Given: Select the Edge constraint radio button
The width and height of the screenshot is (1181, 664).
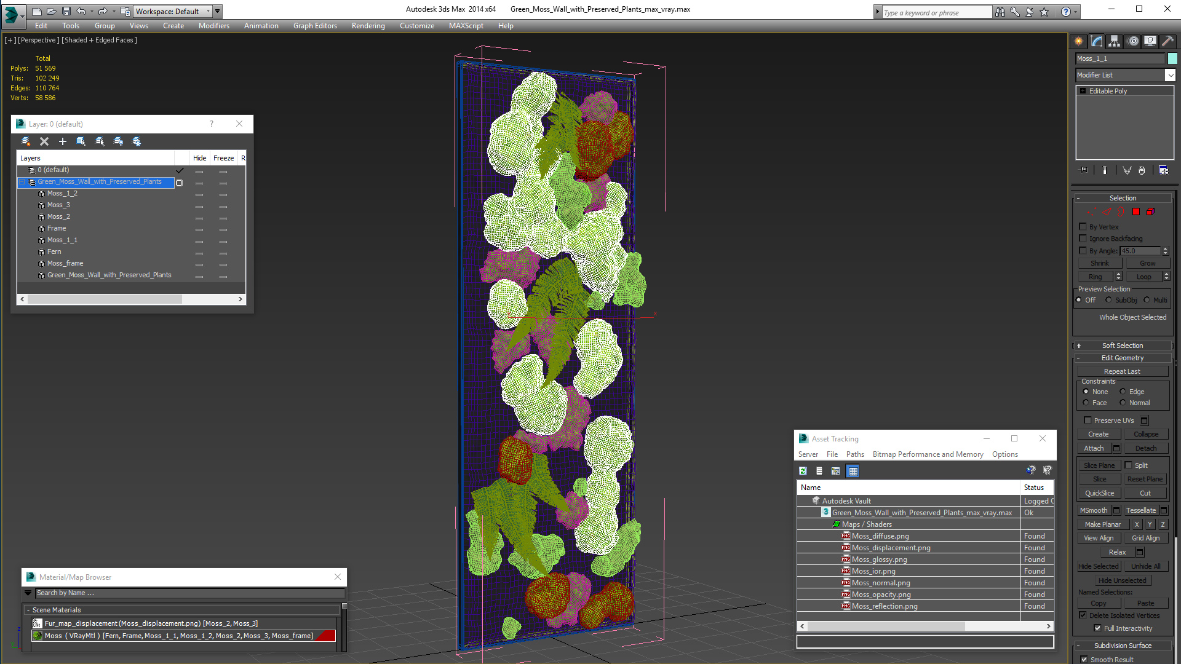Looking at the screenshot, I should click(1123, 392).
